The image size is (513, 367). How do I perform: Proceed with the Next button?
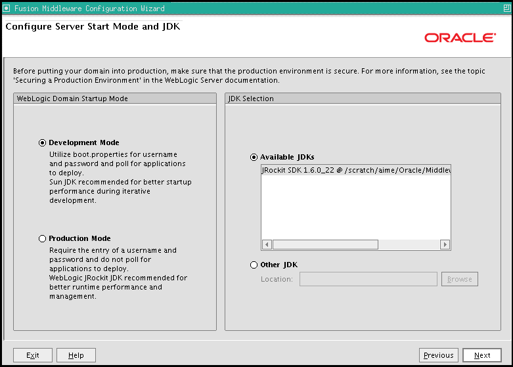tap(482, 355)
